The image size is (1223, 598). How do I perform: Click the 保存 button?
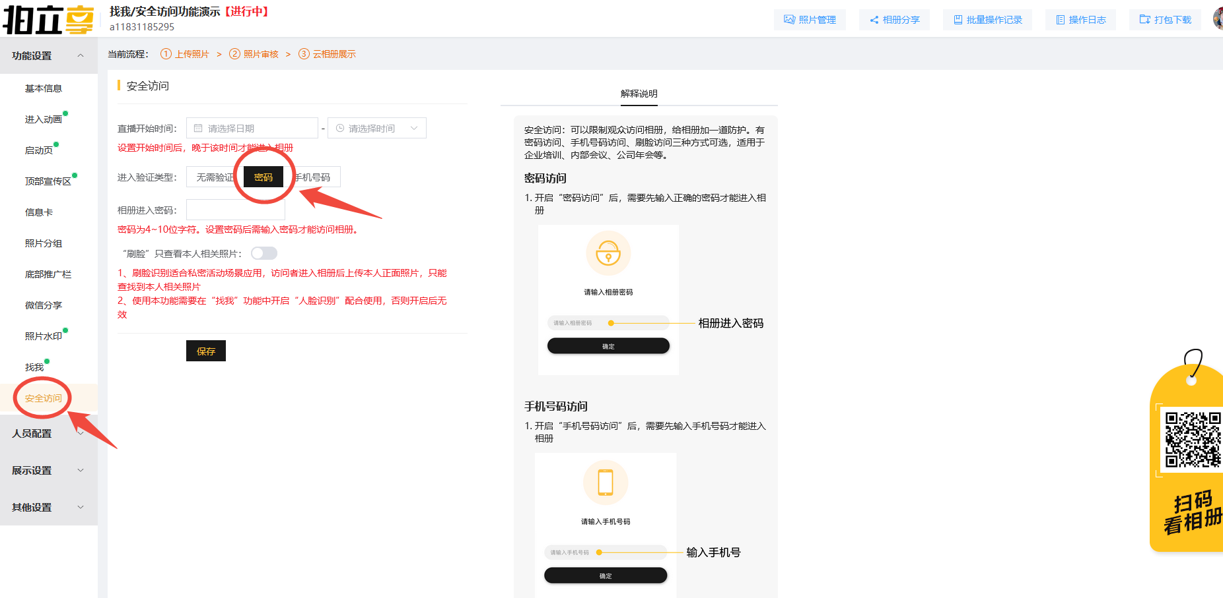pyautogui.click(x=205, y=350)
